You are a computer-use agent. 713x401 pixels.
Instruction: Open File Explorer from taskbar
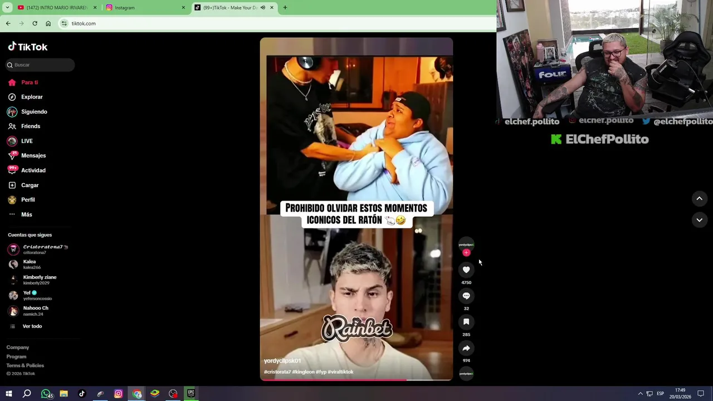pyautogui.click(x=64, y=394)
